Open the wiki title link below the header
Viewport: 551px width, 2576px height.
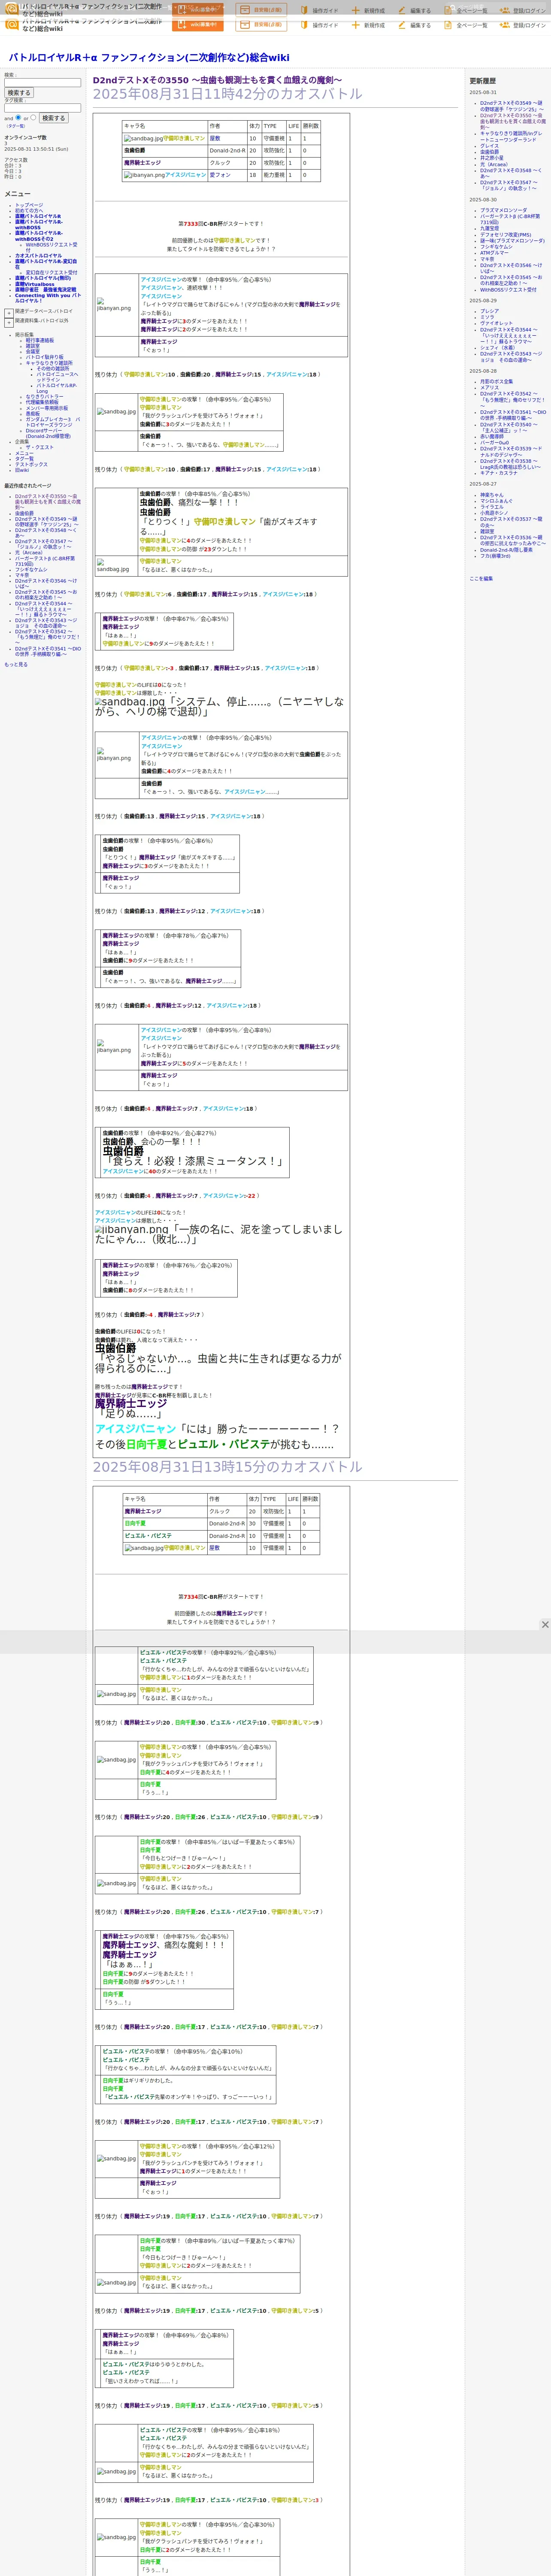coord(149,58)
